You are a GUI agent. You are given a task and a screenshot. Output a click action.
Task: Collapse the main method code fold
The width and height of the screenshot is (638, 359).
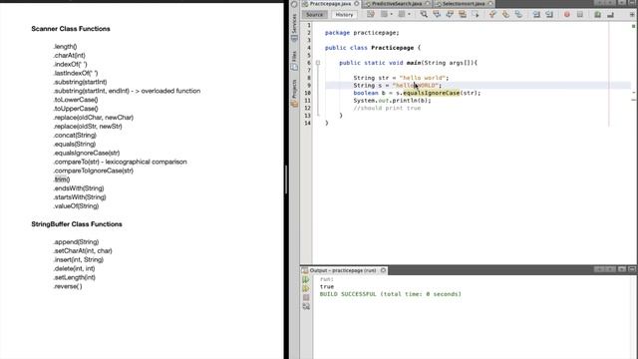[318, 63]
